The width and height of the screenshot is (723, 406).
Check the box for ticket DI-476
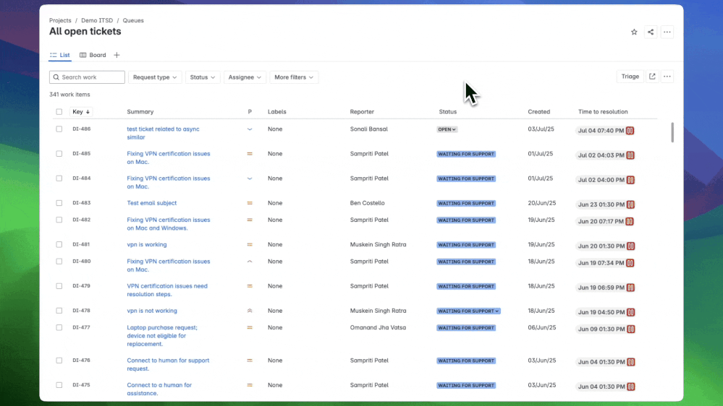59,360
